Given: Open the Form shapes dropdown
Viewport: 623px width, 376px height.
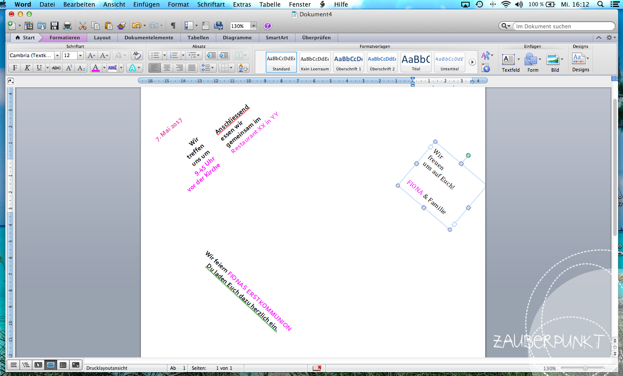Looking at the screenshot, I should point(540,59).
